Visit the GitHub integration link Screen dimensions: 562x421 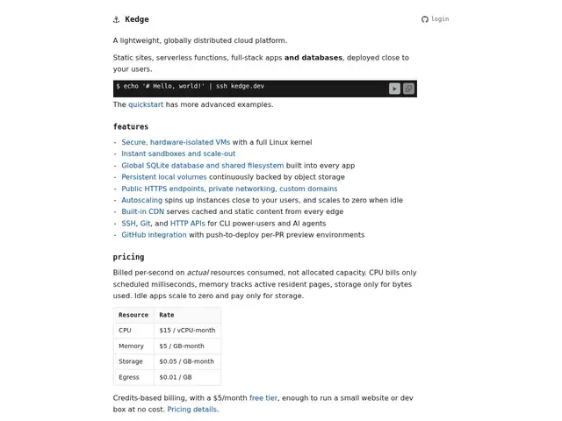pyautogui.click(x=155, y=235)
